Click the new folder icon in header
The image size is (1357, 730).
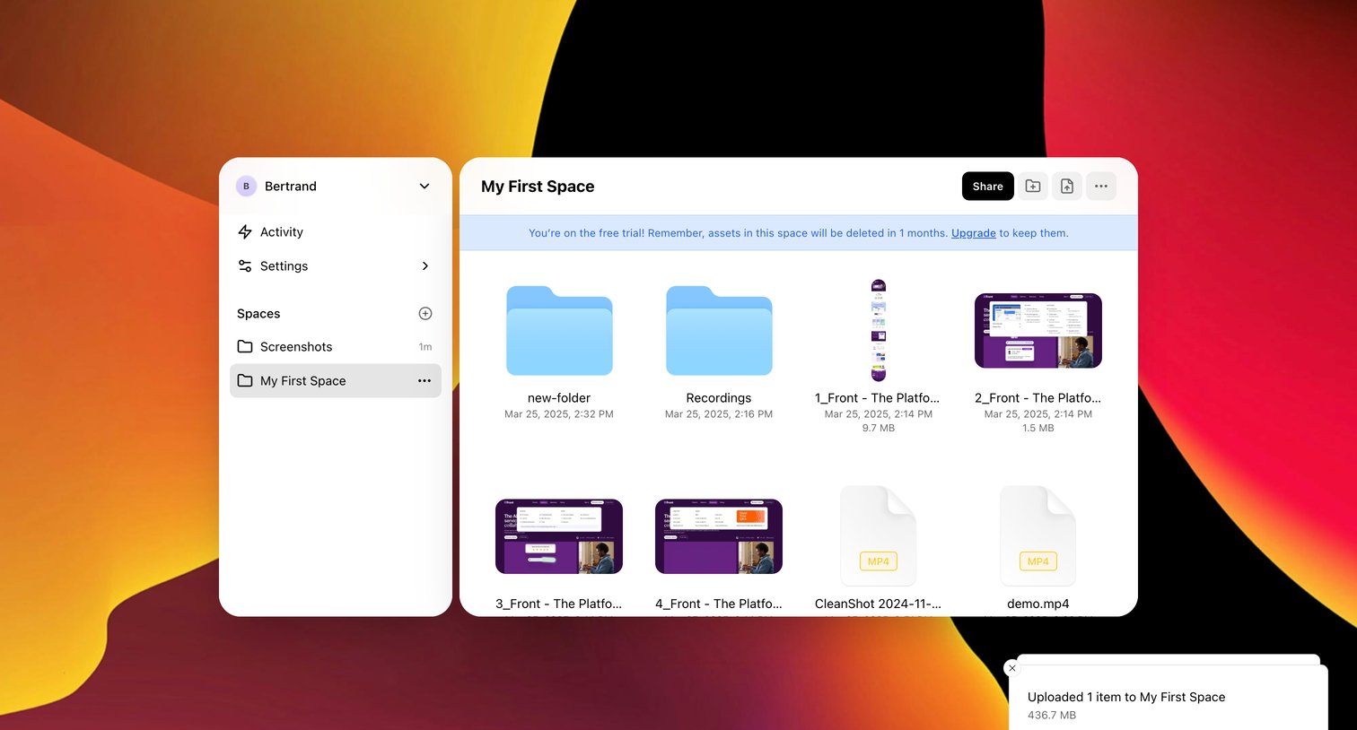pyautogui.click(x=1033, y=187)
